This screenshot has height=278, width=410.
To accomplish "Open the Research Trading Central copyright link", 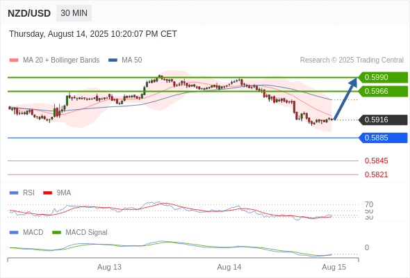I will tap(352, 60).
